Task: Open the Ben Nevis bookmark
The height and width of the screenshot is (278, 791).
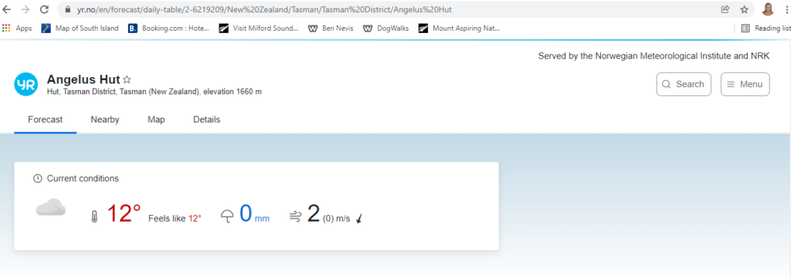Action: point(331,28)
